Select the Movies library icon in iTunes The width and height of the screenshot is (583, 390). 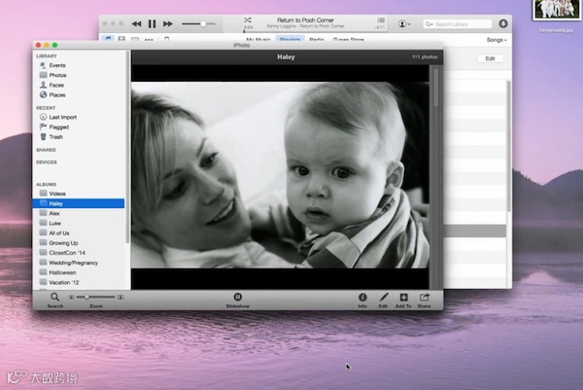(x=121, y=39)
